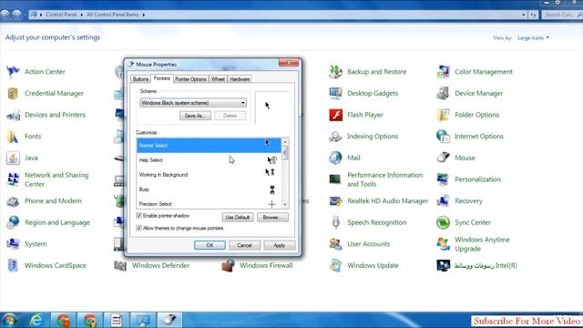Select Normal Select pointer row
This screenshot has height=328, width=583.
209,146
